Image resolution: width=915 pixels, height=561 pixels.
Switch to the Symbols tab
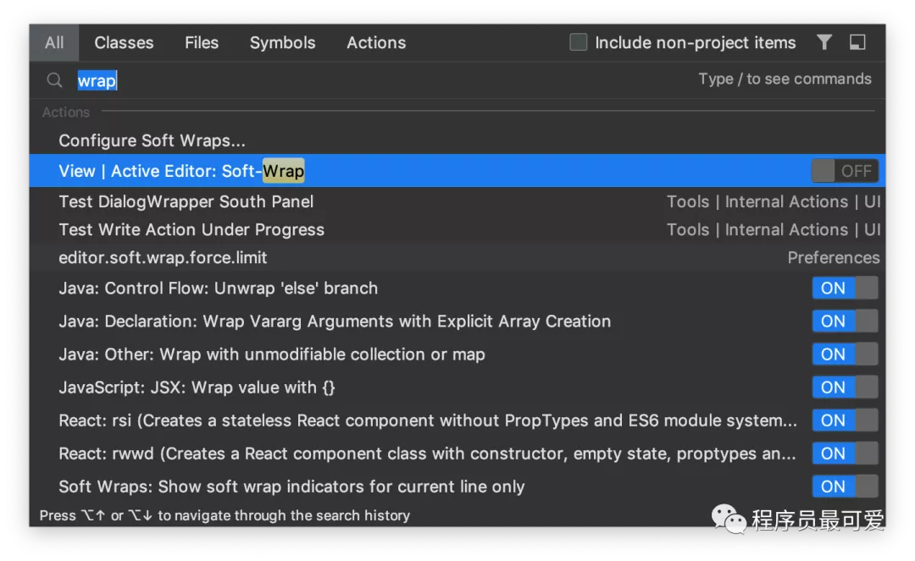282,42
